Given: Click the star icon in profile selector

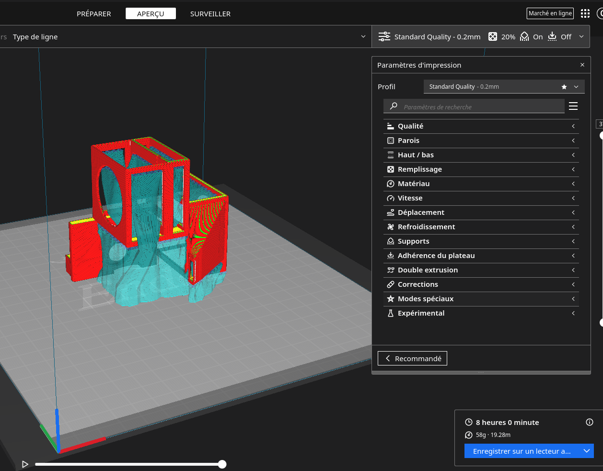Looking at the screenshot, I should pyautogui.click(x=564, y=87).
